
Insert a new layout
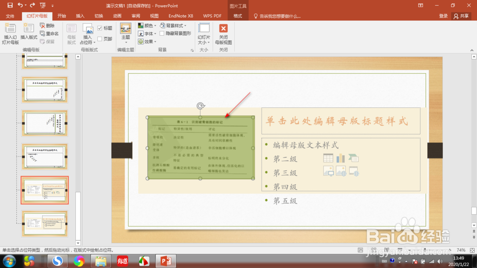pyautogui.click(x=29, y=31)
